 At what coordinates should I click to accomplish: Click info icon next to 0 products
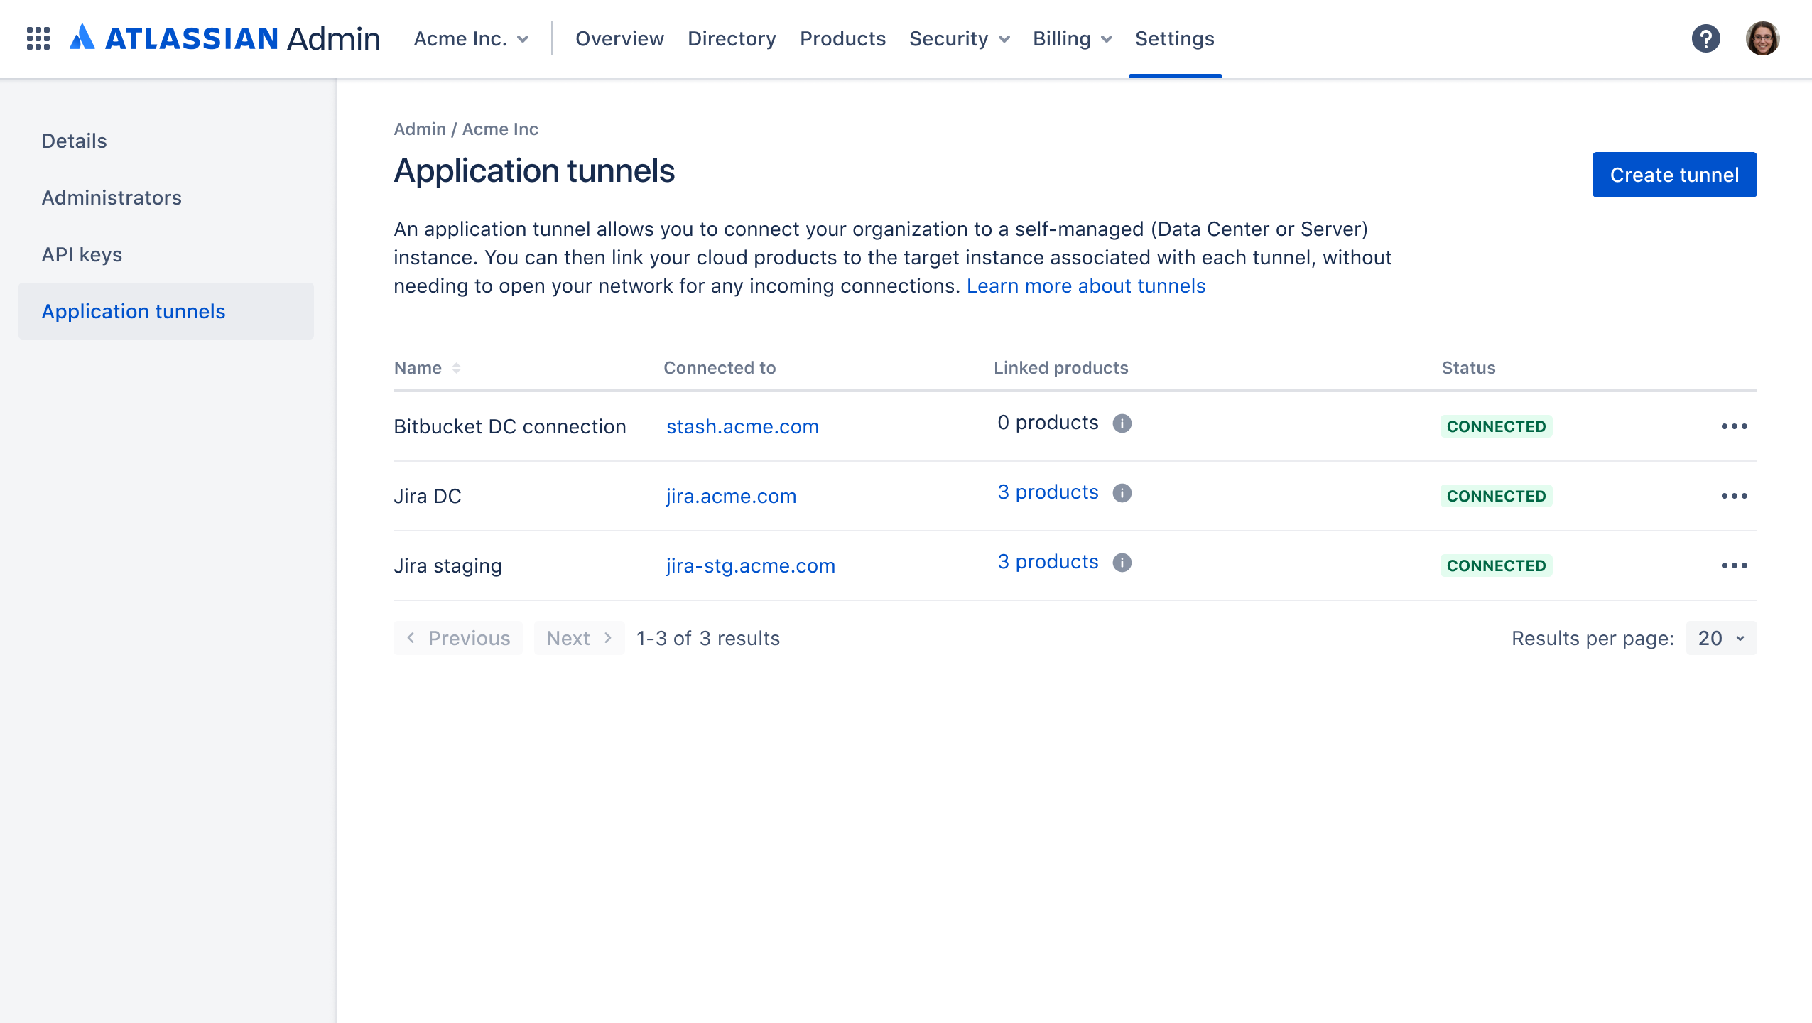point(1122,423)
